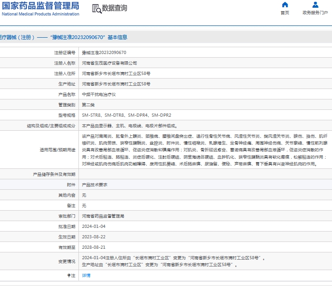Image resolution: width=332 pixels, height=286 pixels.
Task: Click the National Medical Products Administration subtitle
Action: 40,14
